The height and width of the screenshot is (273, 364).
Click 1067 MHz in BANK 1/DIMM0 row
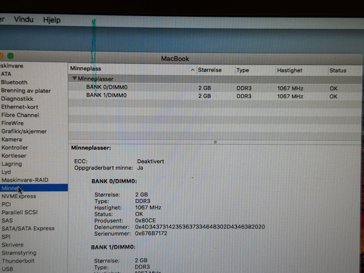[x=290, y=96]
